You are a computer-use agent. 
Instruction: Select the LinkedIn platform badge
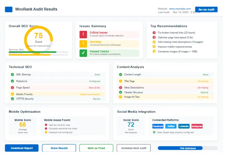184,126
